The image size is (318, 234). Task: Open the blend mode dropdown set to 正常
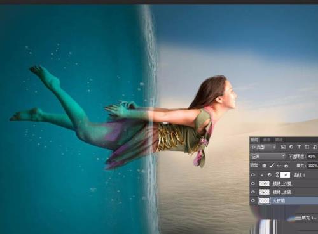click(268, 157)
